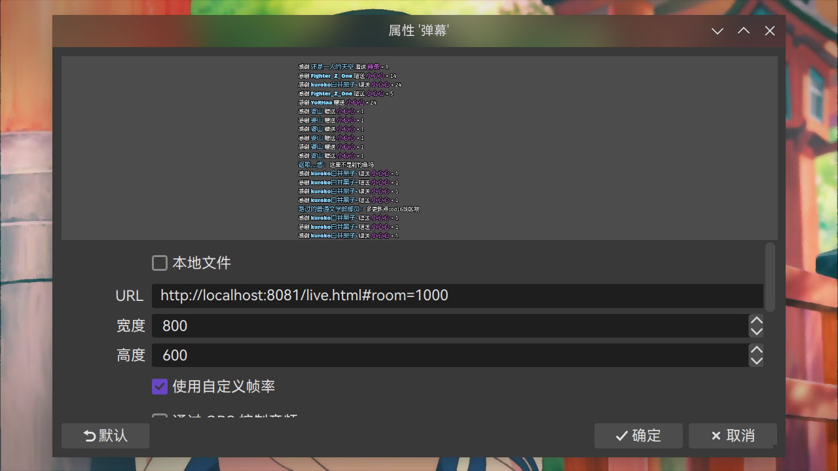
Task: Click the upper stepper arrow beside 高度
Action: click(756, 349)
